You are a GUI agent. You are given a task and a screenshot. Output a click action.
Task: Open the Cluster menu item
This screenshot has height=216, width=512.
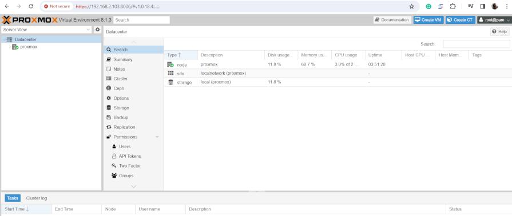click(x=133, y=79)
